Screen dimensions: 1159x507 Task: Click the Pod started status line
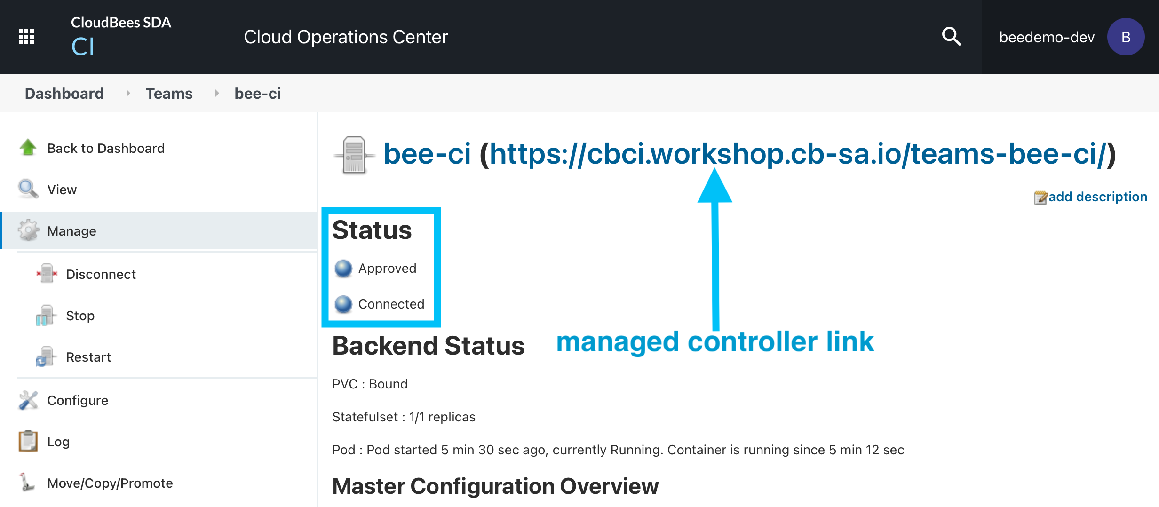coord(618,450)
